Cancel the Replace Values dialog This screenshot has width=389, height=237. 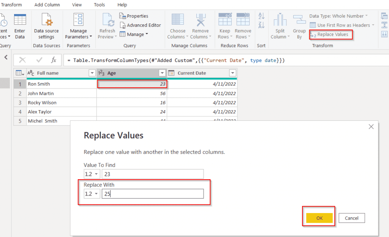click(352, 218)
